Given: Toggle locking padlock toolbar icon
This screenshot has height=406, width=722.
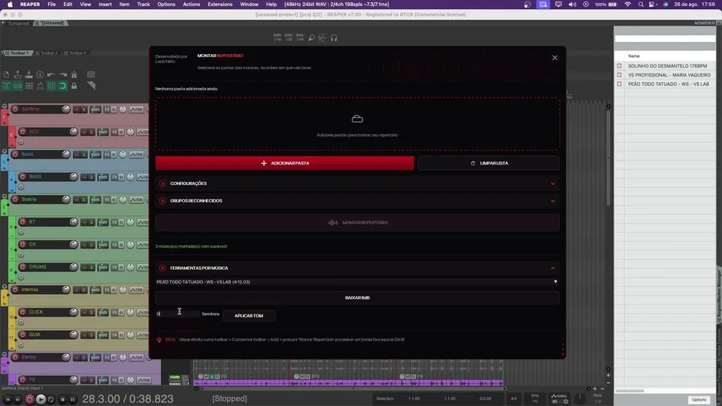Looking at the screenshot, I should 74,86.
